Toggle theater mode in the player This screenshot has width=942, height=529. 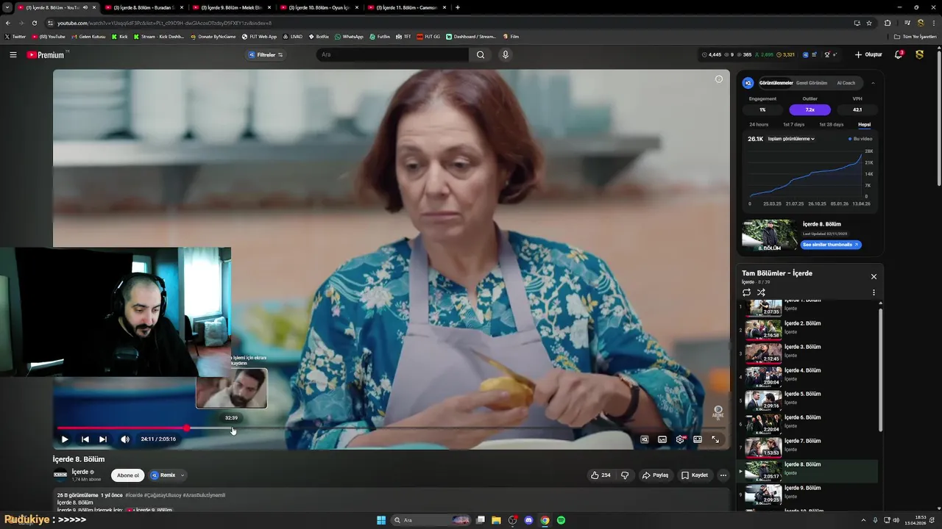click(x=698, y=439)
